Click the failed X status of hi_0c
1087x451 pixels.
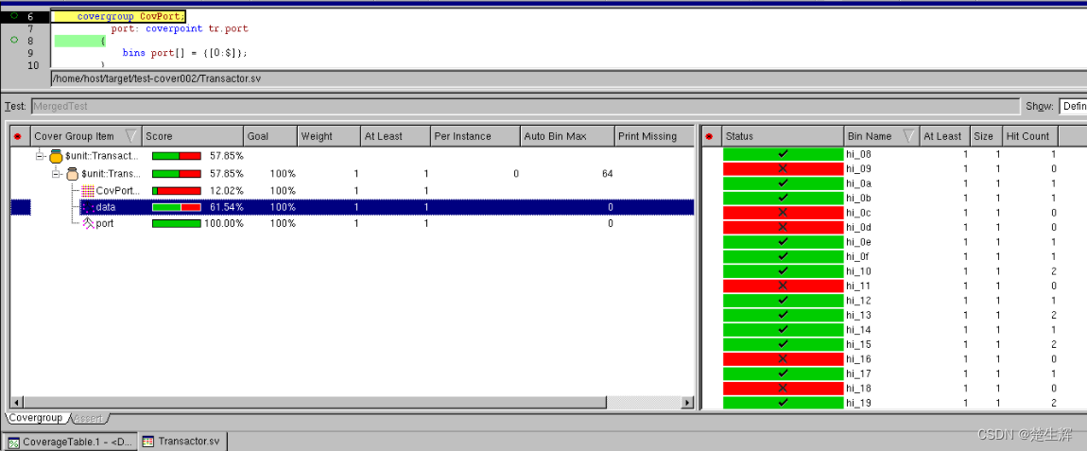pos(783,213)
